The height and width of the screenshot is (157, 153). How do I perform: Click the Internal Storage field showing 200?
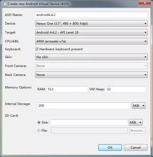click(84, 106)
